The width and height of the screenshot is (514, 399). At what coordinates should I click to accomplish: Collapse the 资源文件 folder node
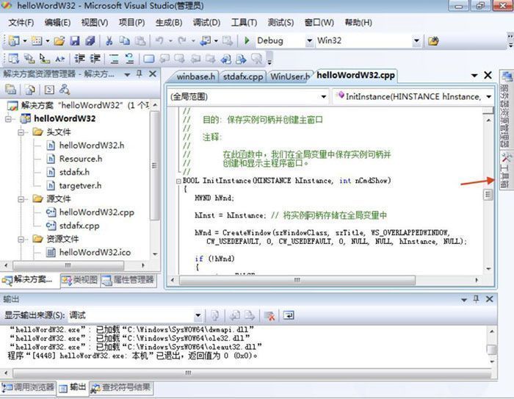tap(21, 240)
